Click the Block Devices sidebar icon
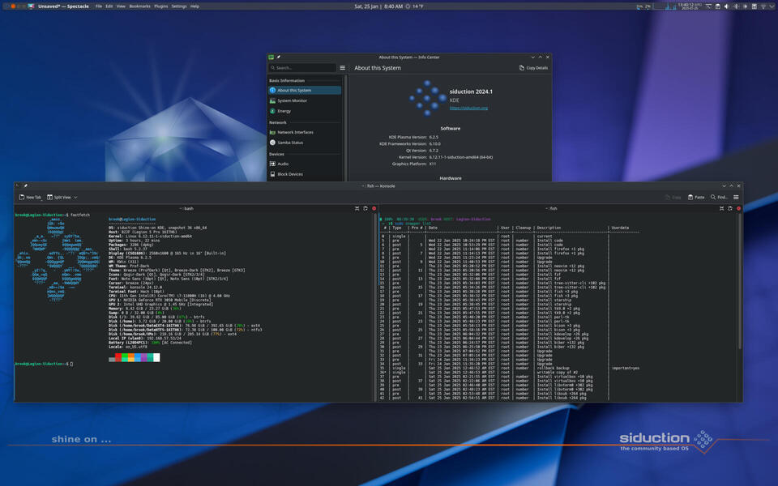This screenshot has height=486, width=778. (x=272, y=174)
